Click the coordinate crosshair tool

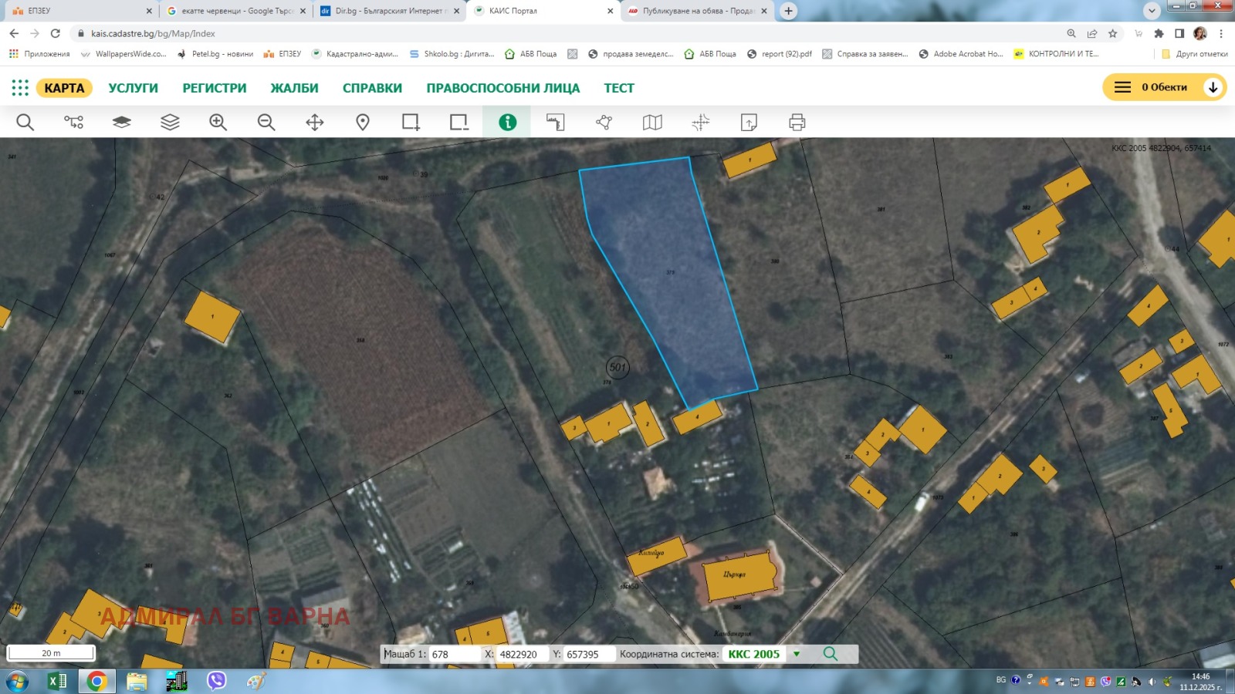(701, 121)
